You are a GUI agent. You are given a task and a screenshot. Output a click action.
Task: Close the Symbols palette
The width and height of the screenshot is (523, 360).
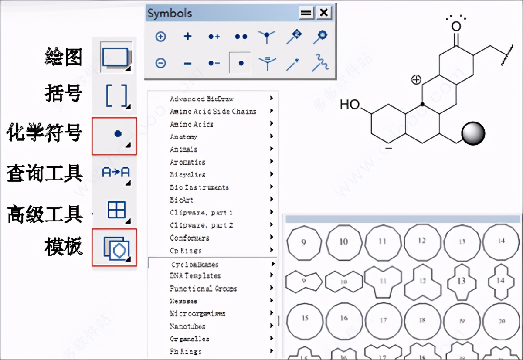coord(324,13)
